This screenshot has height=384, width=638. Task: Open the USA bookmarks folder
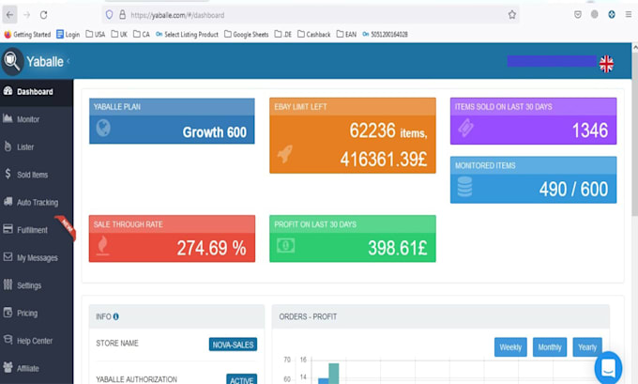pyautogui.click(x=96, y=35)
